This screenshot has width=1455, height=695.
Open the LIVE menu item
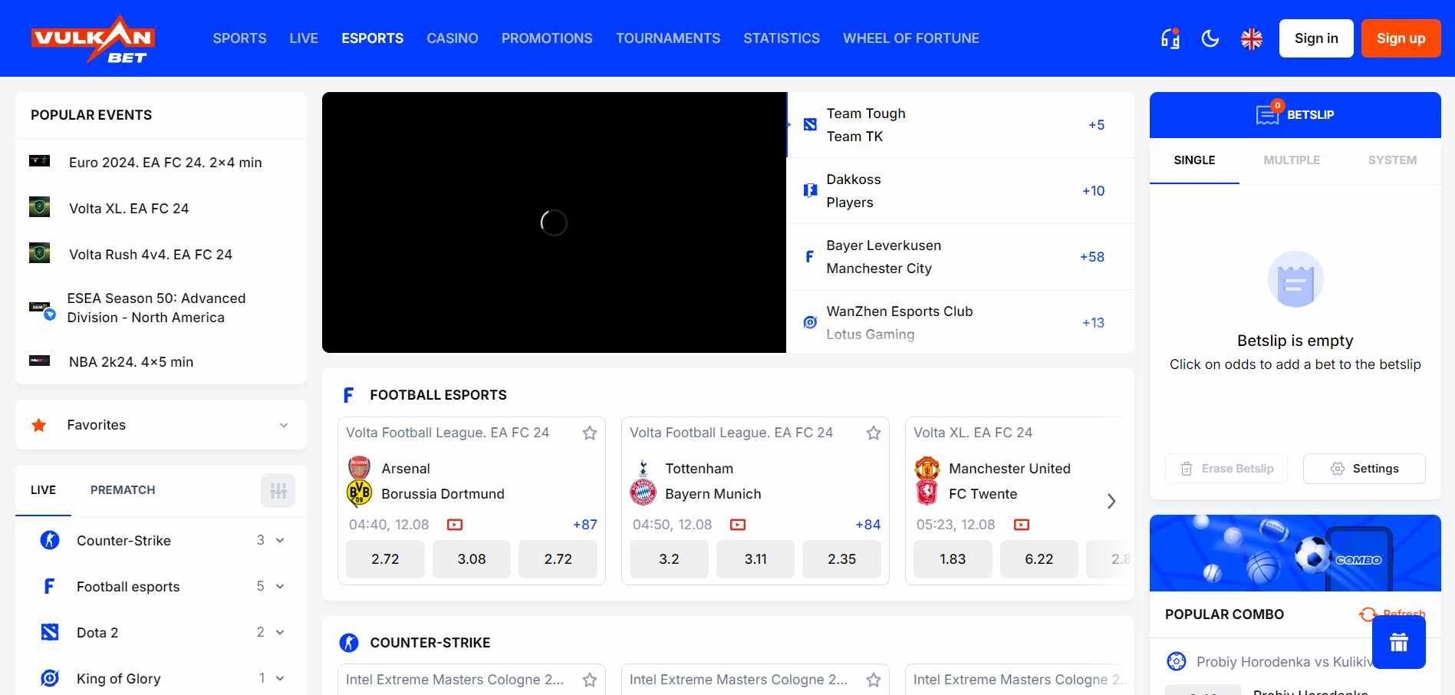coord(304,38)
